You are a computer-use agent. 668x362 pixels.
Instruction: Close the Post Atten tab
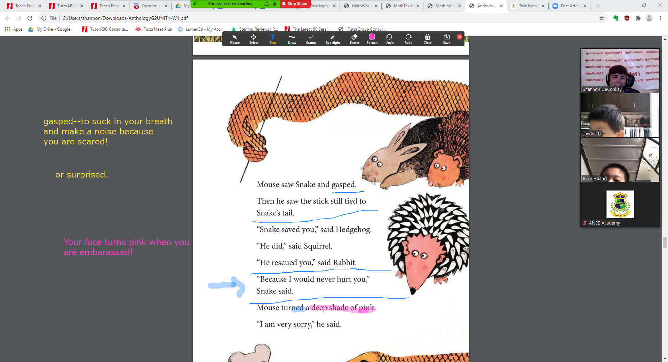585,6
